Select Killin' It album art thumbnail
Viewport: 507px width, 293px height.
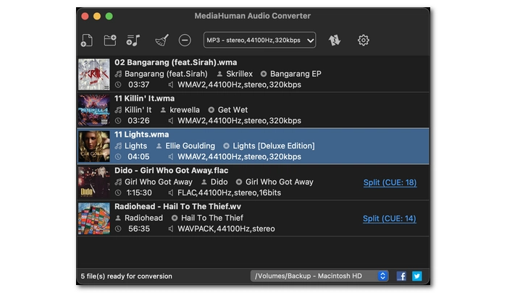[93, 110]
